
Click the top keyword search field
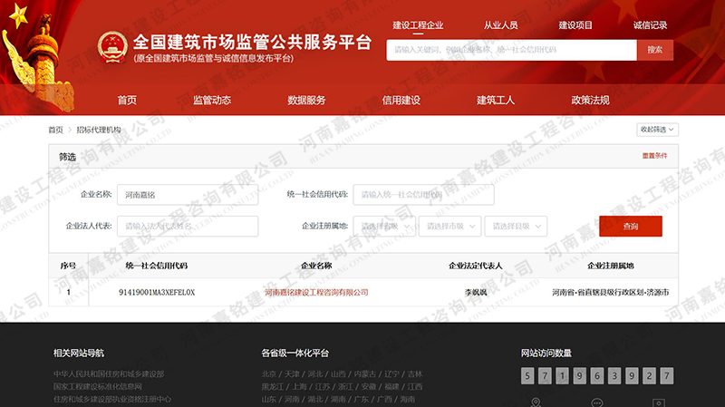click(511, 50)
